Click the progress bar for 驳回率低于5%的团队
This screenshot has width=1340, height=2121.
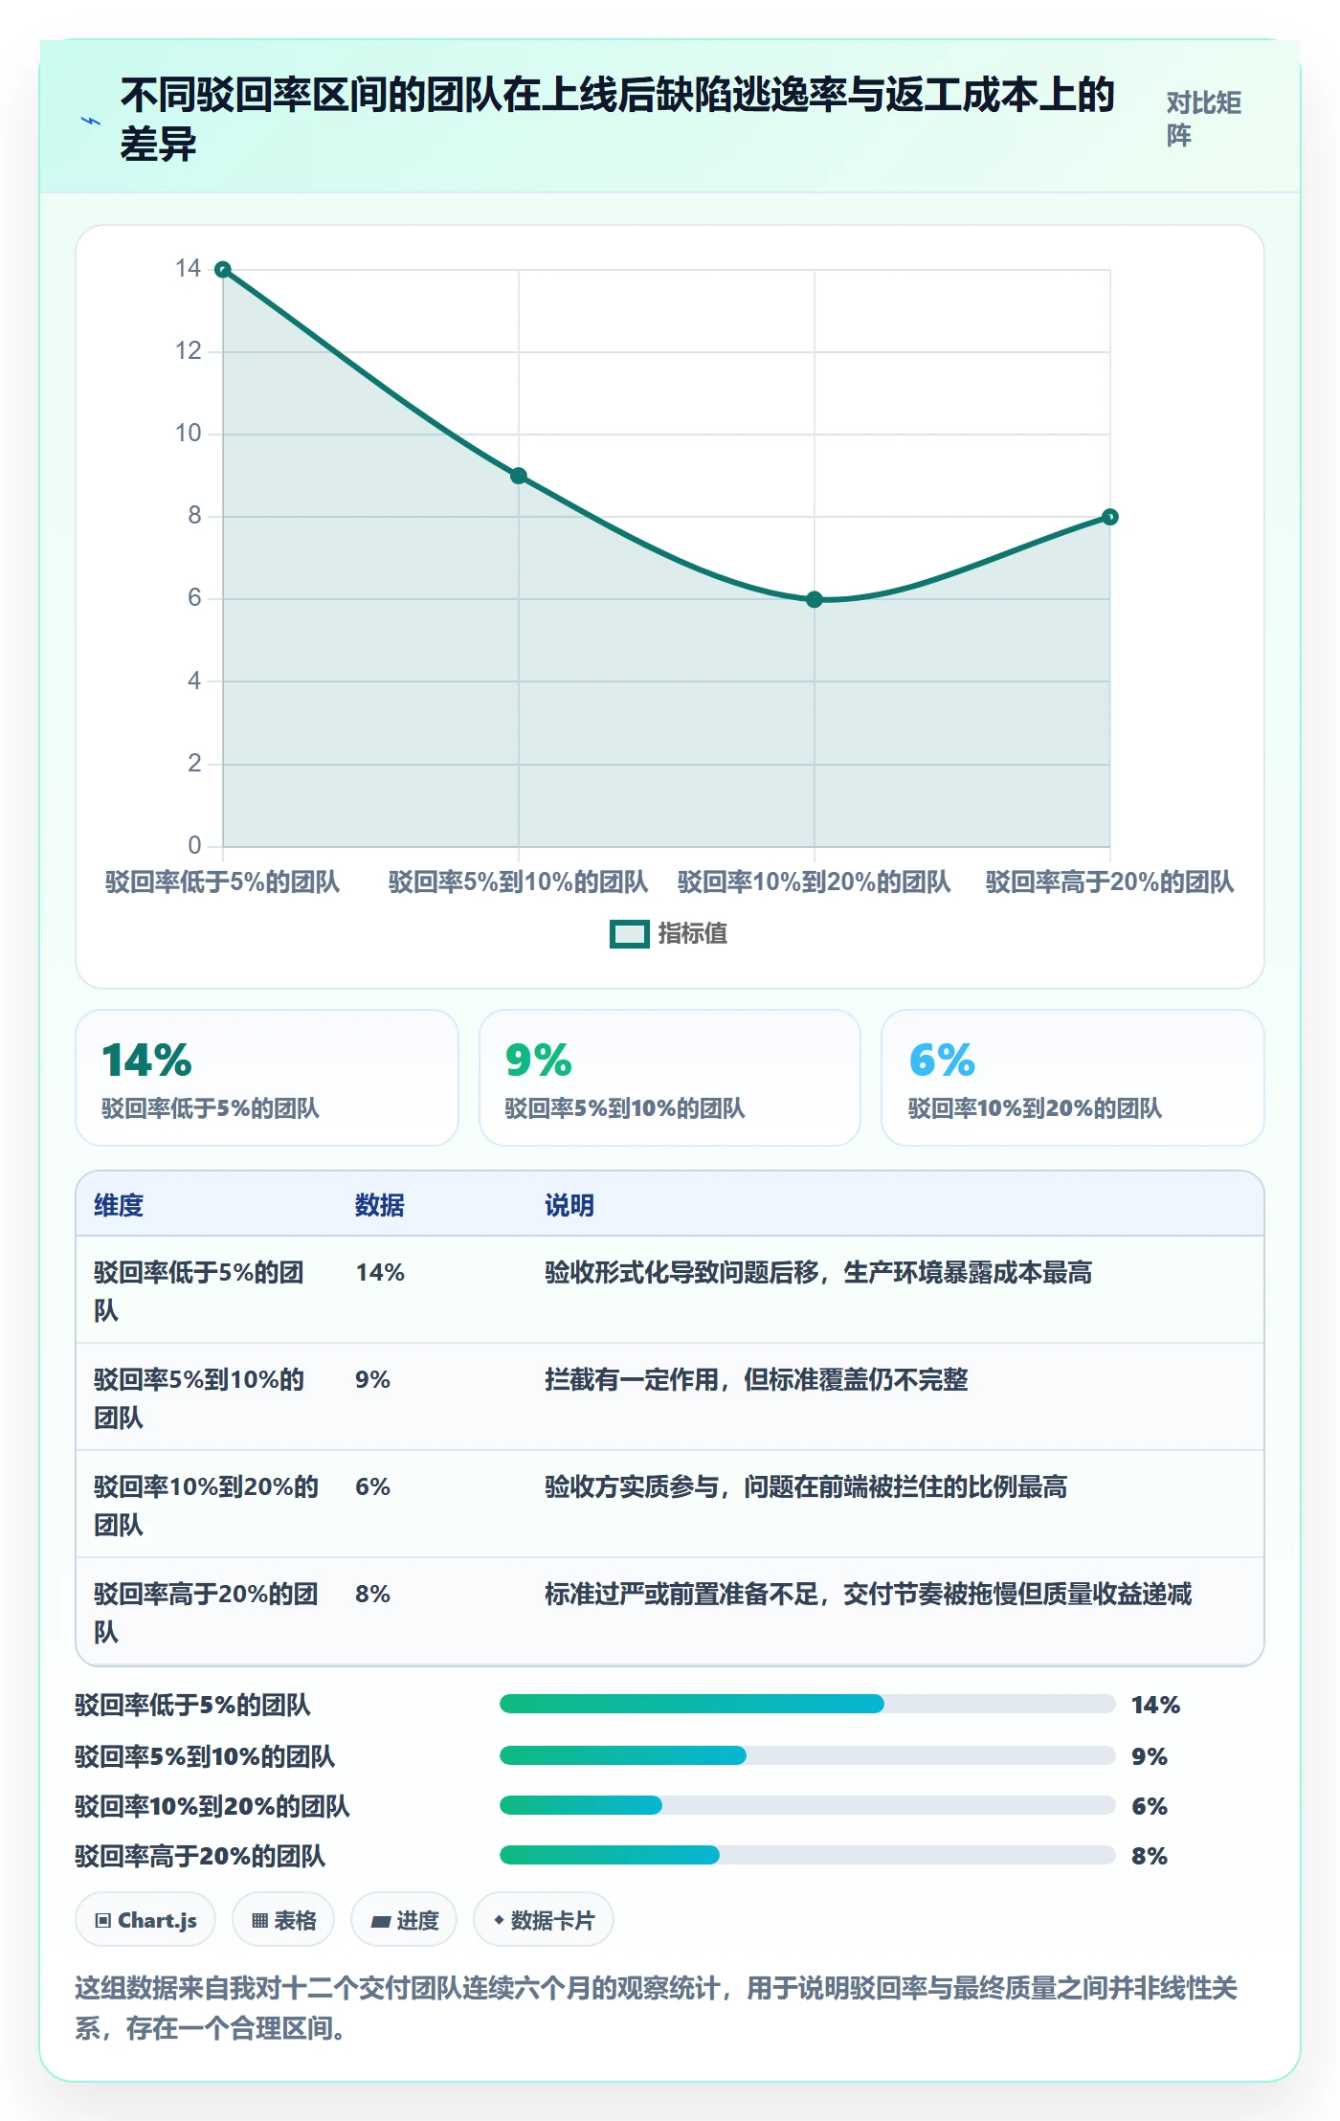pos(807,1704)
